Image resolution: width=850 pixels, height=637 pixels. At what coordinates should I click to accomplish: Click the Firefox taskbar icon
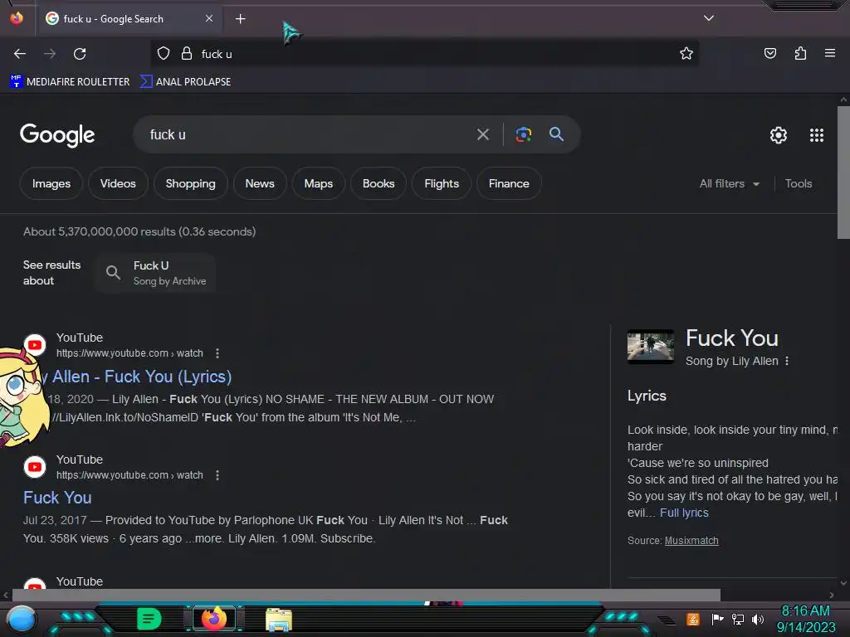click(x=213, y=619)
